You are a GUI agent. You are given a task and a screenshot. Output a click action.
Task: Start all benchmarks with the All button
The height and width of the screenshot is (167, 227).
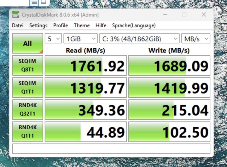click(x=27, y=43)
